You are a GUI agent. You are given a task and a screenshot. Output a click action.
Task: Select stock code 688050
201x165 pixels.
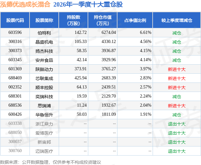click(x=15, y=132)
